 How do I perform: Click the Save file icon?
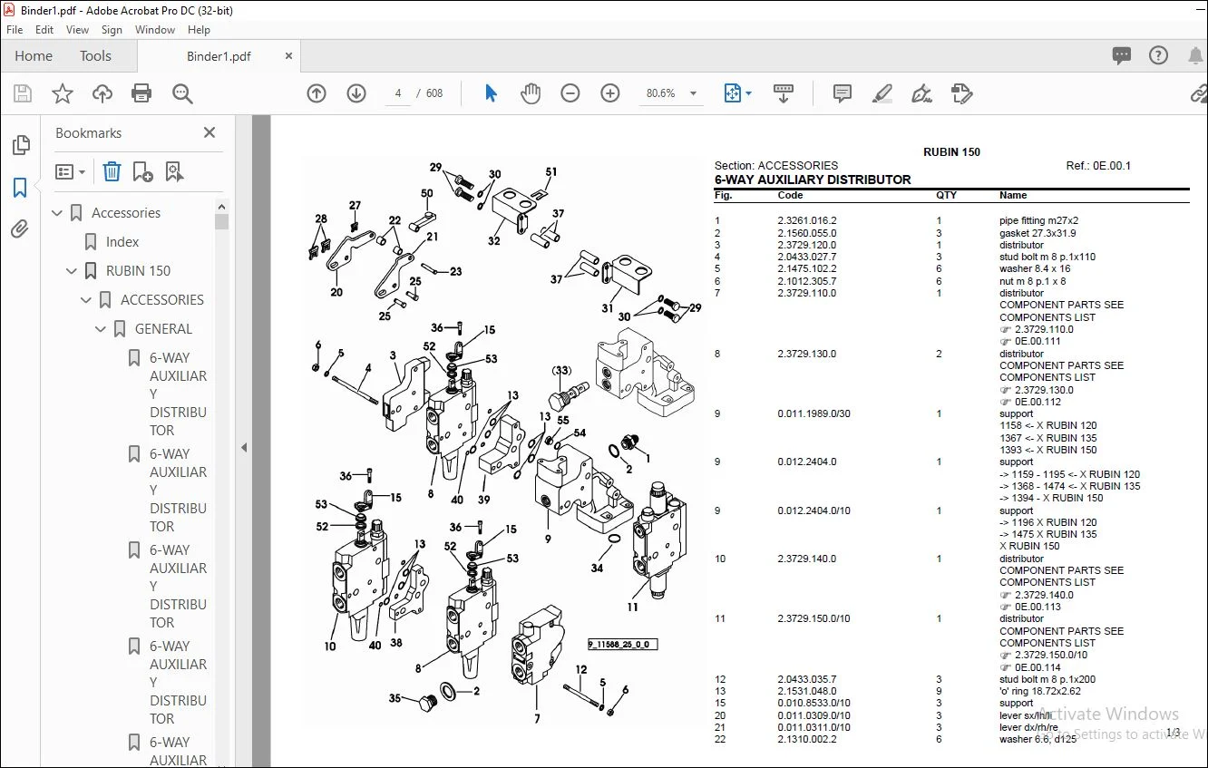click(x=23, y=93)
